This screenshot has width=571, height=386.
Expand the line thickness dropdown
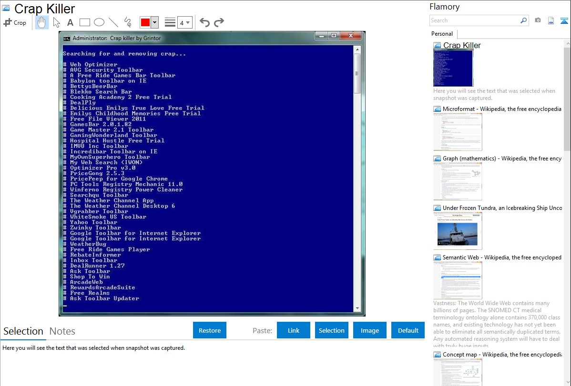[x=184, y=22]
